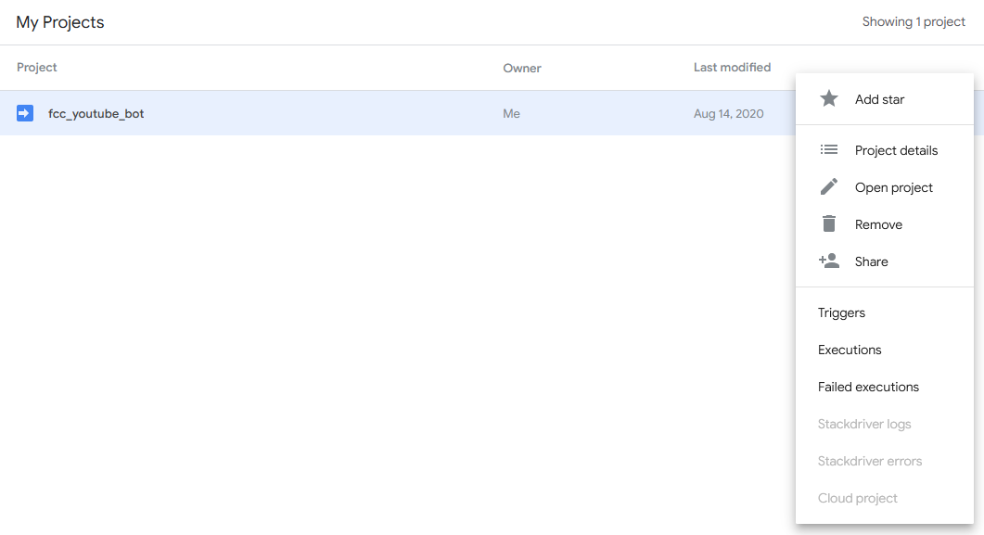This screenshot has width=984, height=535.
Task: Click the Aug 14, 2020 date cell
Action: [x=728, y=113]
